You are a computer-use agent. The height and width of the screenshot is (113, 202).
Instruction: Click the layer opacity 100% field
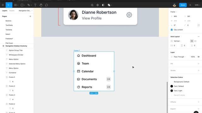click(193, 57)
